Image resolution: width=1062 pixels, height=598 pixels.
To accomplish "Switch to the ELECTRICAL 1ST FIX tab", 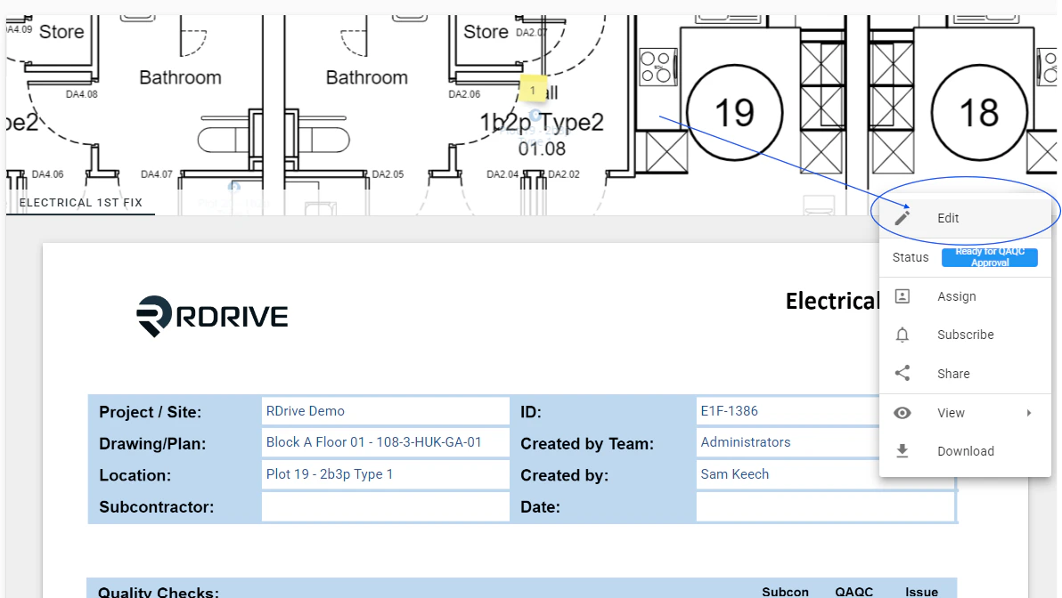I will (x=79, y=202).
